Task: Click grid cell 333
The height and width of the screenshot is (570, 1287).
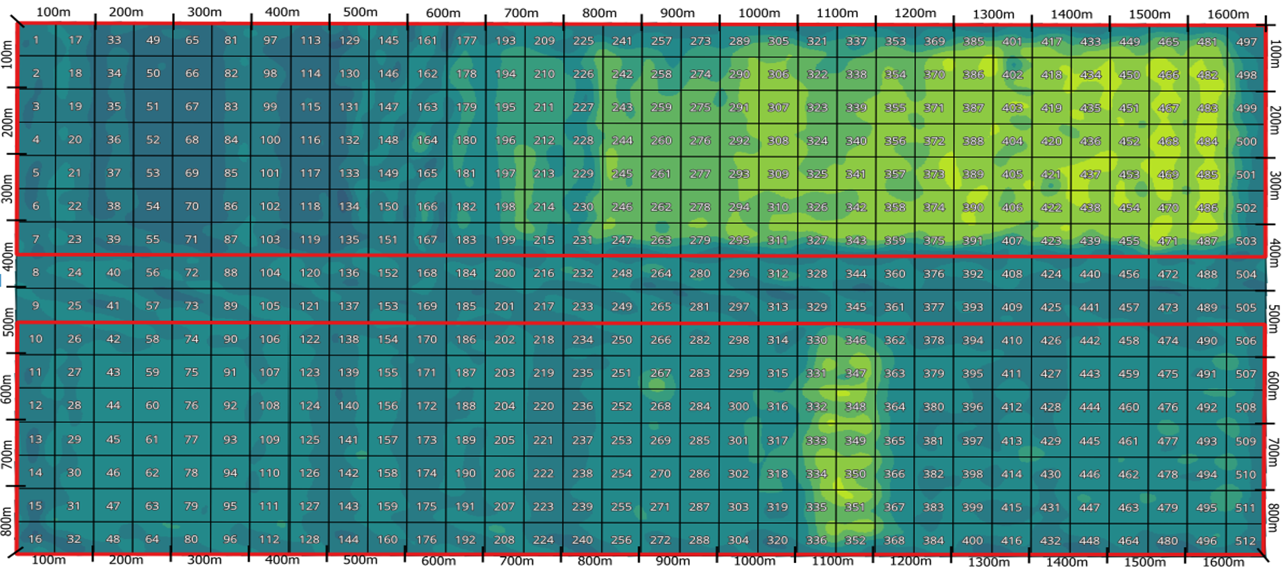Action: click(x=816, y=440)
